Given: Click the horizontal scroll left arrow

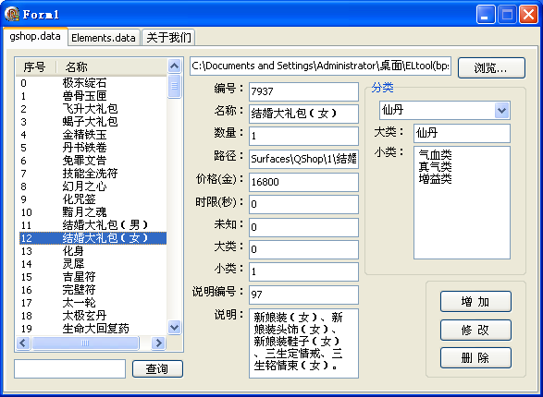Looking at the screenshot, I should click(23, 343).
